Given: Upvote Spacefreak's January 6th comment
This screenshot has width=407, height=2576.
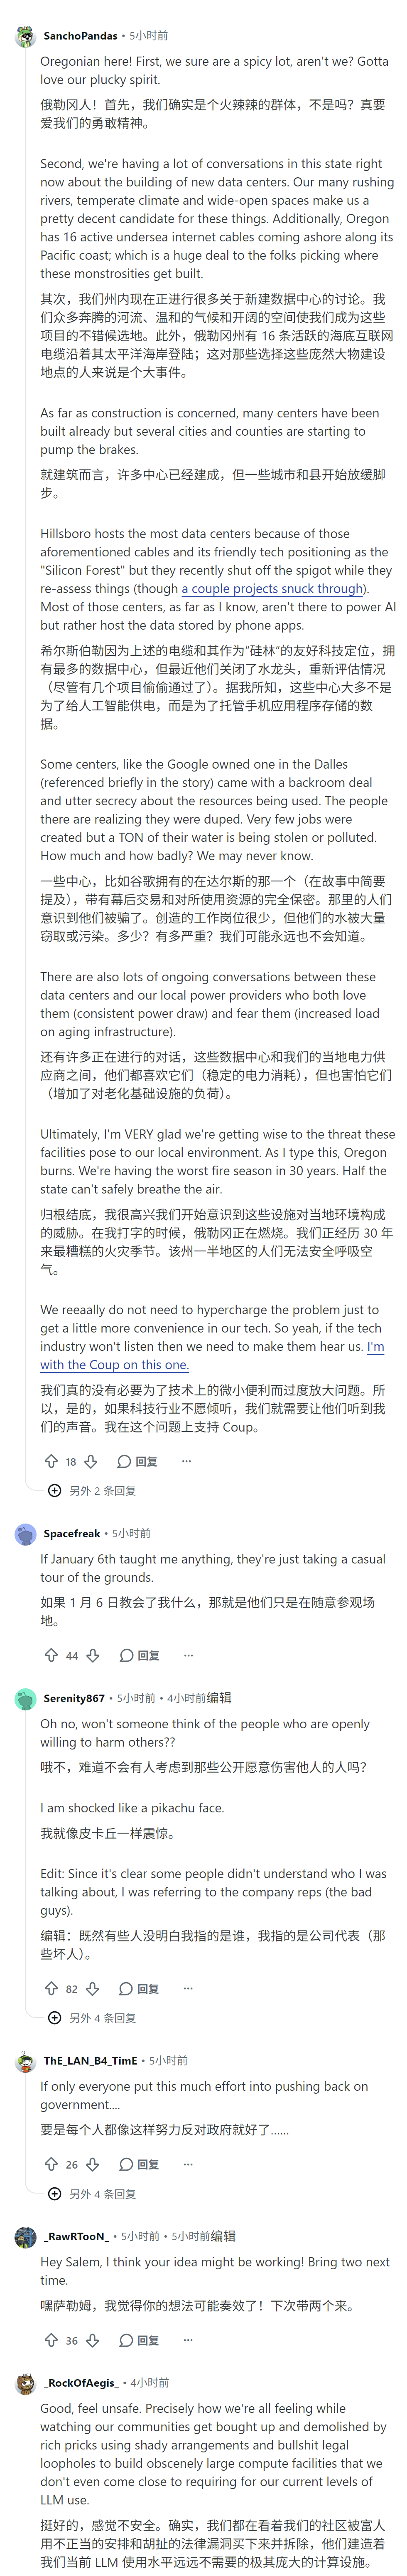Looking at the screenshot, I should [51, 1655].
